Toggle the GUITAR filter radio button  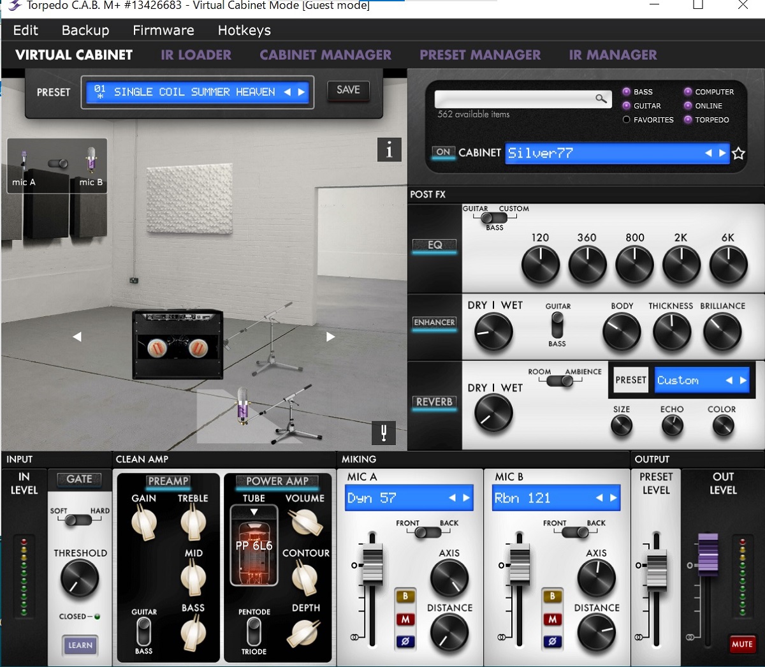tap(627, 106)
